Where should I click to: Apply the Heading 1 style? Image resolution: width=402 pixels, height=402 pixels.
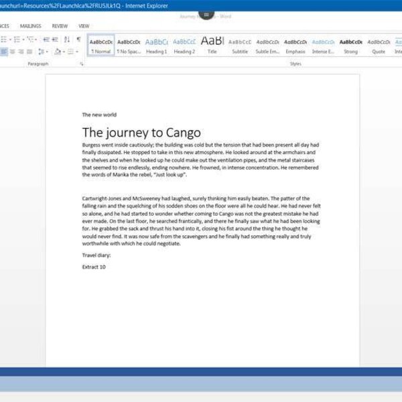coord(156,46)
